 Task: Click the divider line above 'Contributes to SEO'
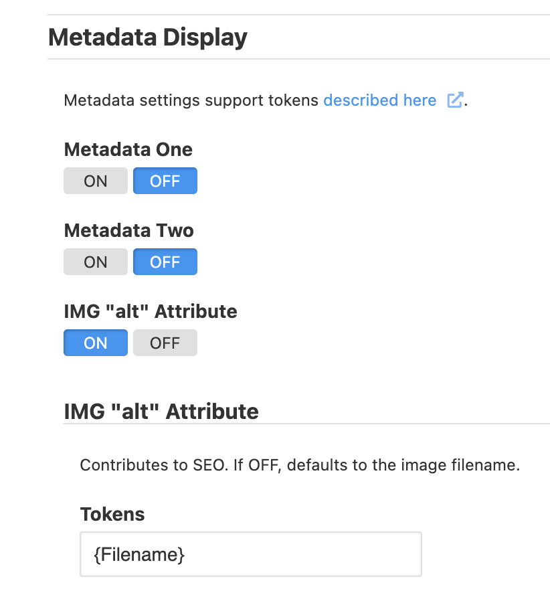(306, 424)
